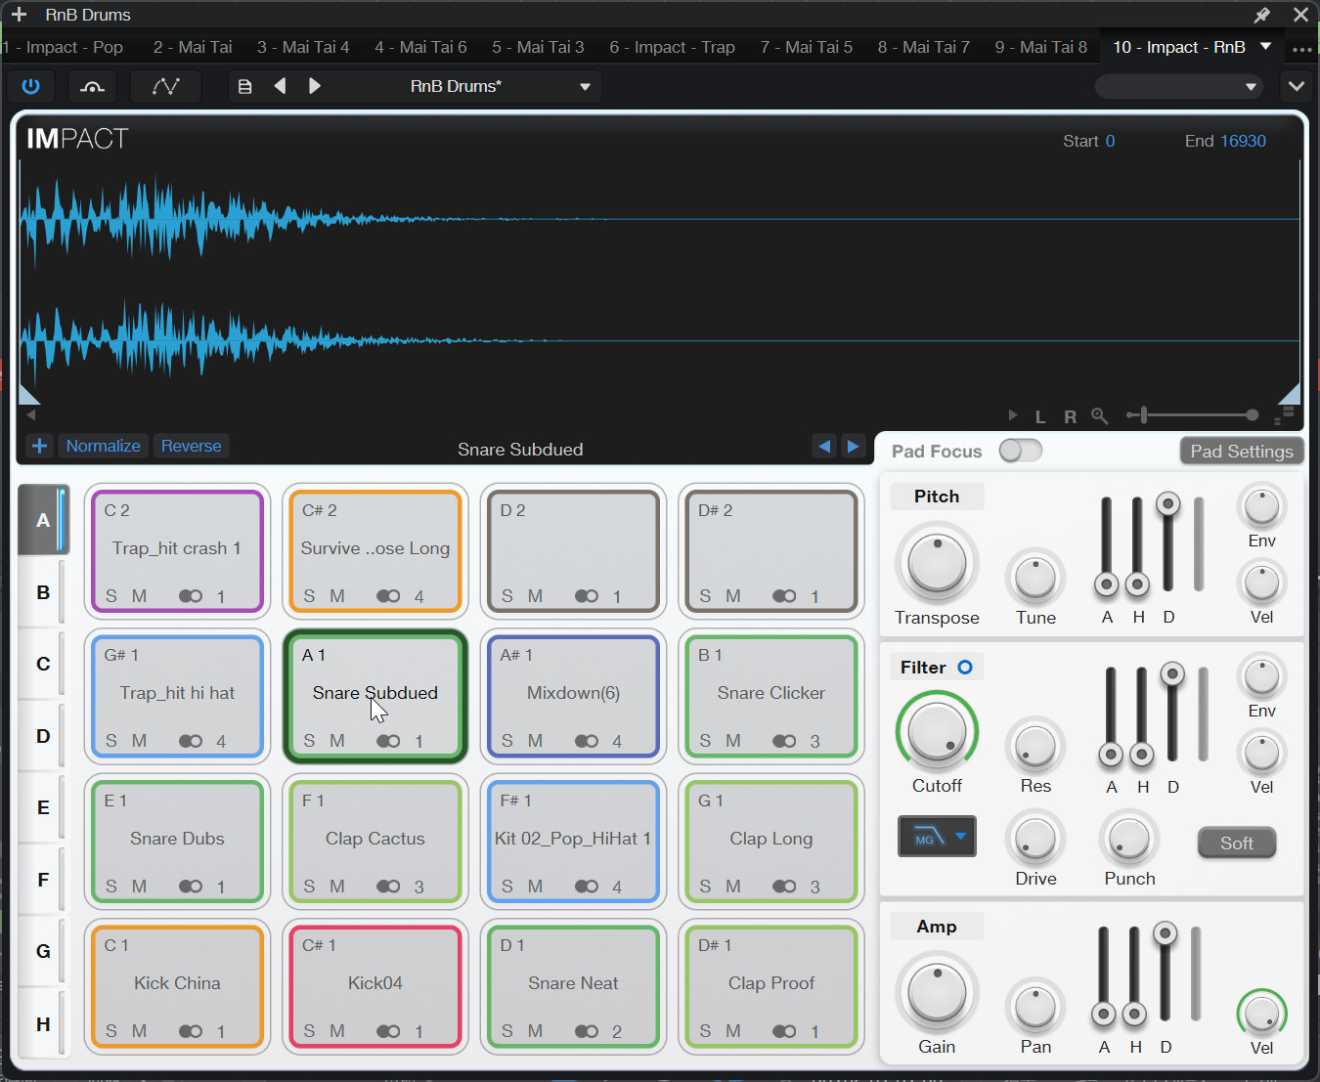
Task: Click the automation curve icon
Action: [x=165, y=86]
